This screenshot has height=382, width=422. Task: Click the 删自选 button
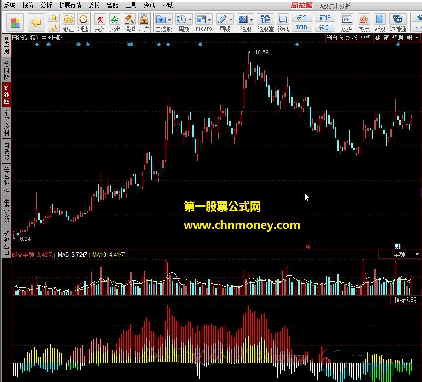pyautogui.click(x=335, y=38)
